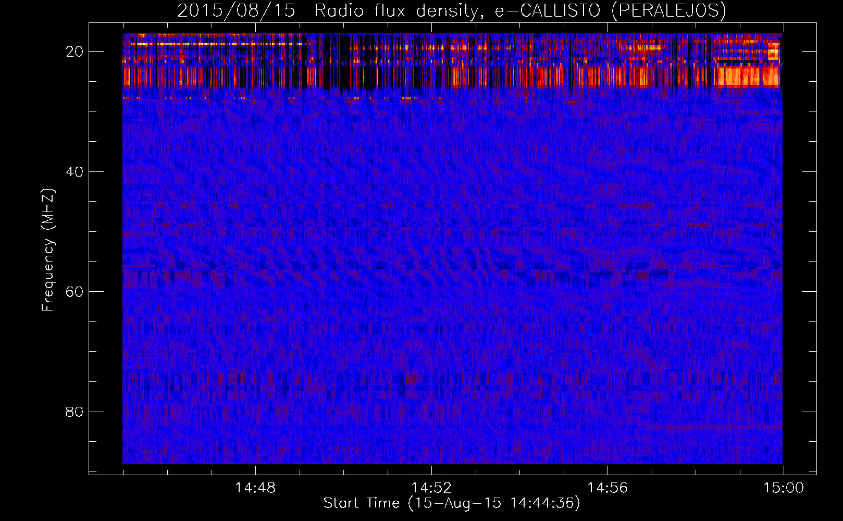Click the 15:00 time tick label
843x521 pixels.
784,488
